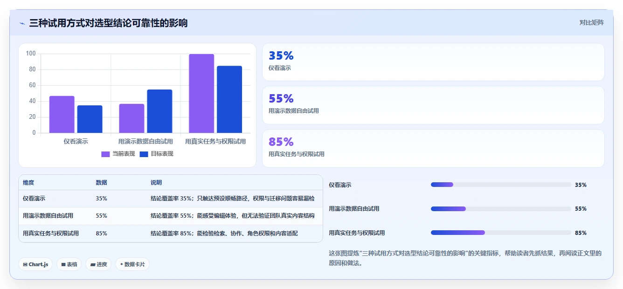Image resolution: width=623 pixels, height=289 pixels.
Task: Select the 仅看演示 progress bar showing 35%
Action: [501, 185]
